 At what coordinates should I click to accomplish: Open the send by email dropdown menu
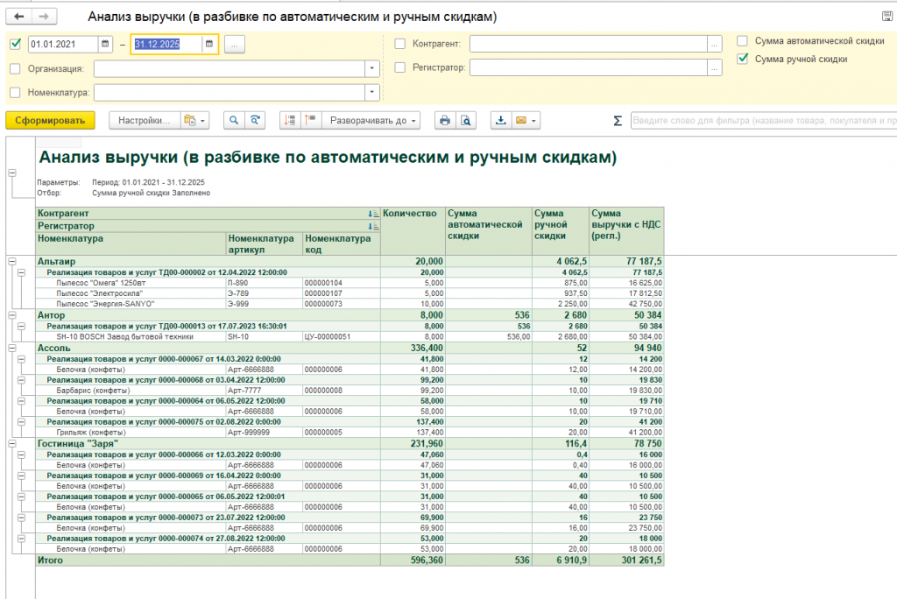point(527,121)
